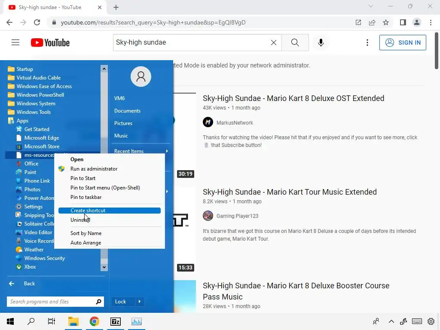This screenshot has width=440, height=330.
Task: Open Documents from the Start menu
Action: coord(127,111)
